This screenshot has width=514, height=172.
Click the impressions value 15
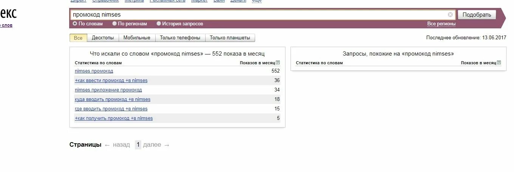click(277, 109)
